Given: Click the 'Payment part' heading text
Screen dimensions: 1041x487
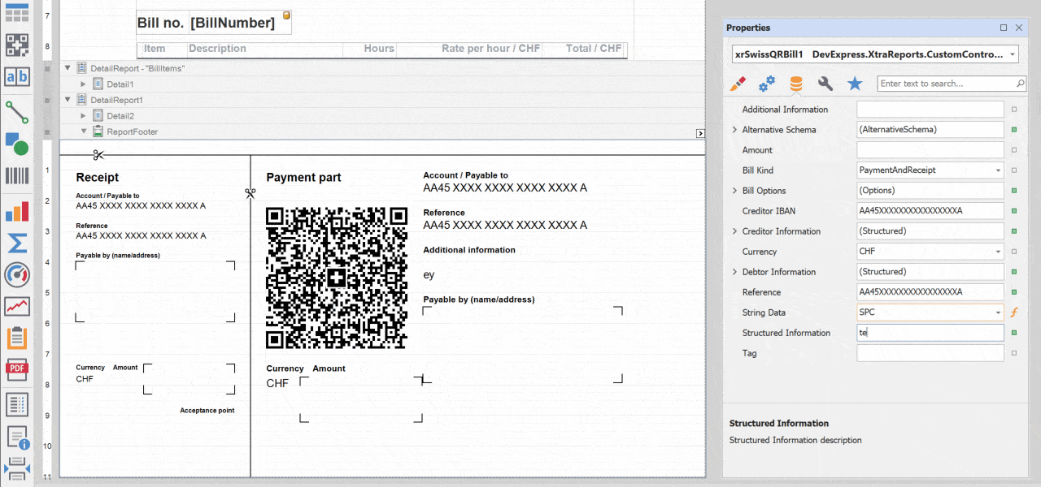Looking at the screenshot, I should pyautogui.click(x=304, y=178).
